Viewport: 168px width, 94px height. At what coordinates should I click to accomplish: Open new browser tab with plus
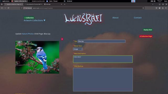pyautogui.click(x=65, y=4)
